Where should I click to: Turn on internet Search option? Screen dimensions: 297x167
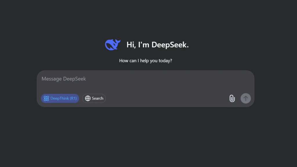tap(94, 99)
